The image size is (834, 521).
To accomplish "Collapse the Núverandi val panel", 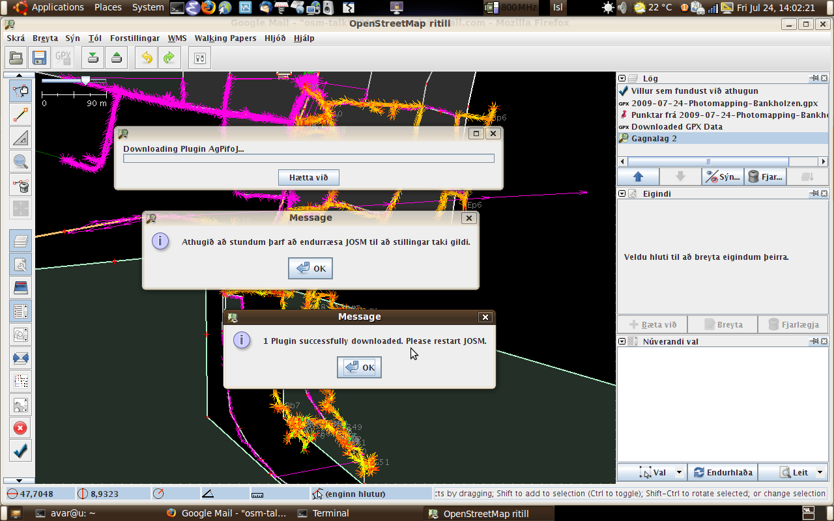I will [622, 341].
